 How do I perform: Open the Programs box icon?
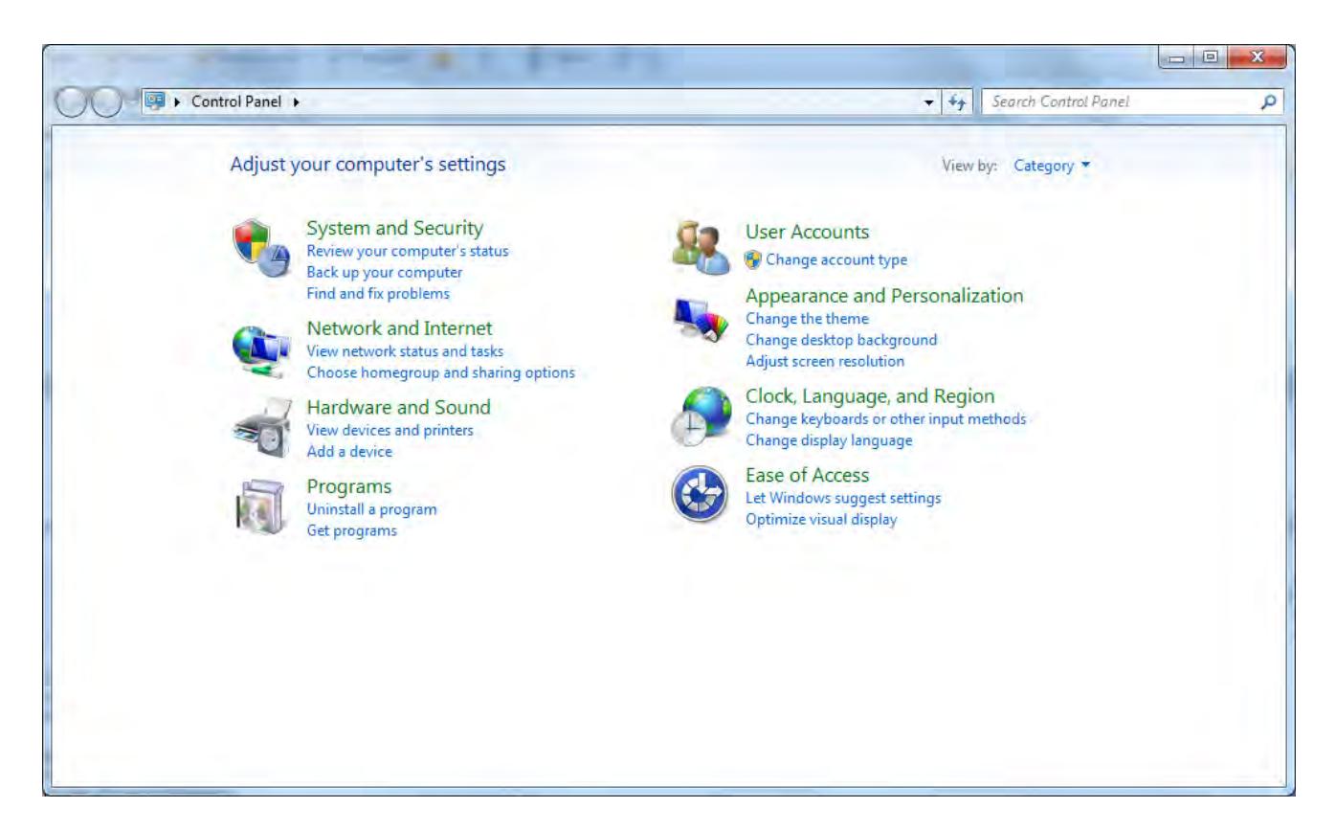pyautogui.click(x=260, y=506)
